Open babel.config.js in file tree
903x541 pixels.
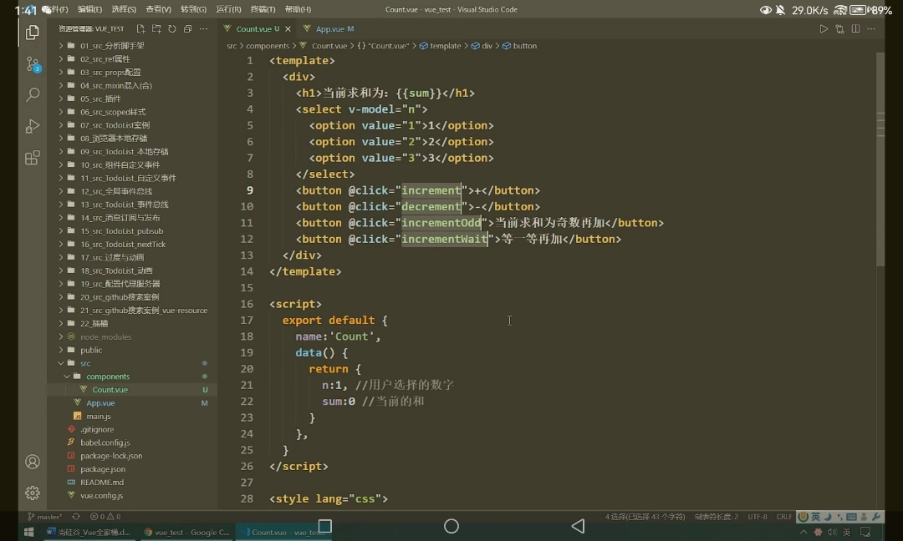(105, 442)
